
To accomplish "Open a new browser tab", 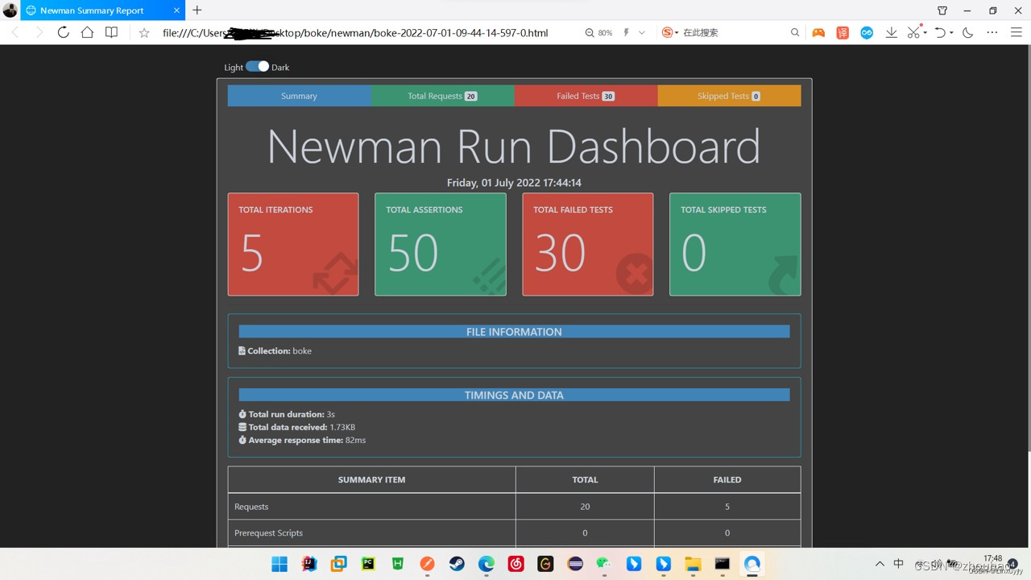I will click(197, 10).
